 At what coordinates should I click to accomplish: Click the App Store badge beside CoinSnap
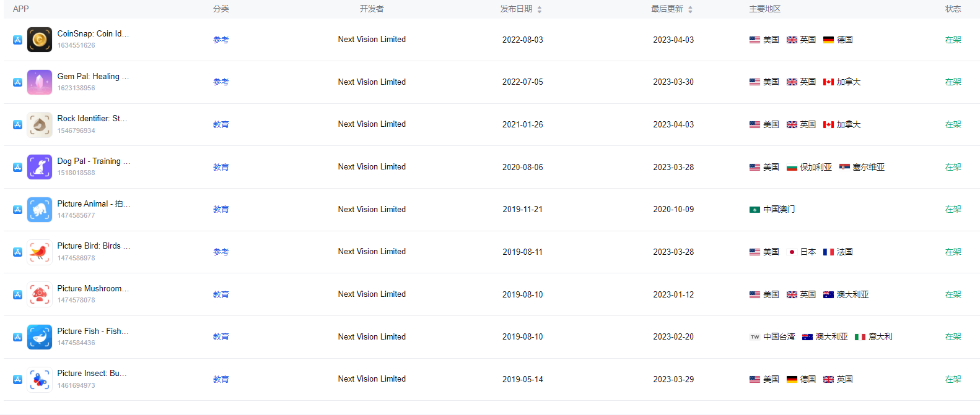coord(18,40)
